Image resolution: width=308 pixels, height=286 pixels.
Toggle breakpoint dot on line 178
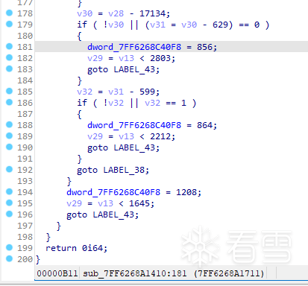[x=9, y=13]
